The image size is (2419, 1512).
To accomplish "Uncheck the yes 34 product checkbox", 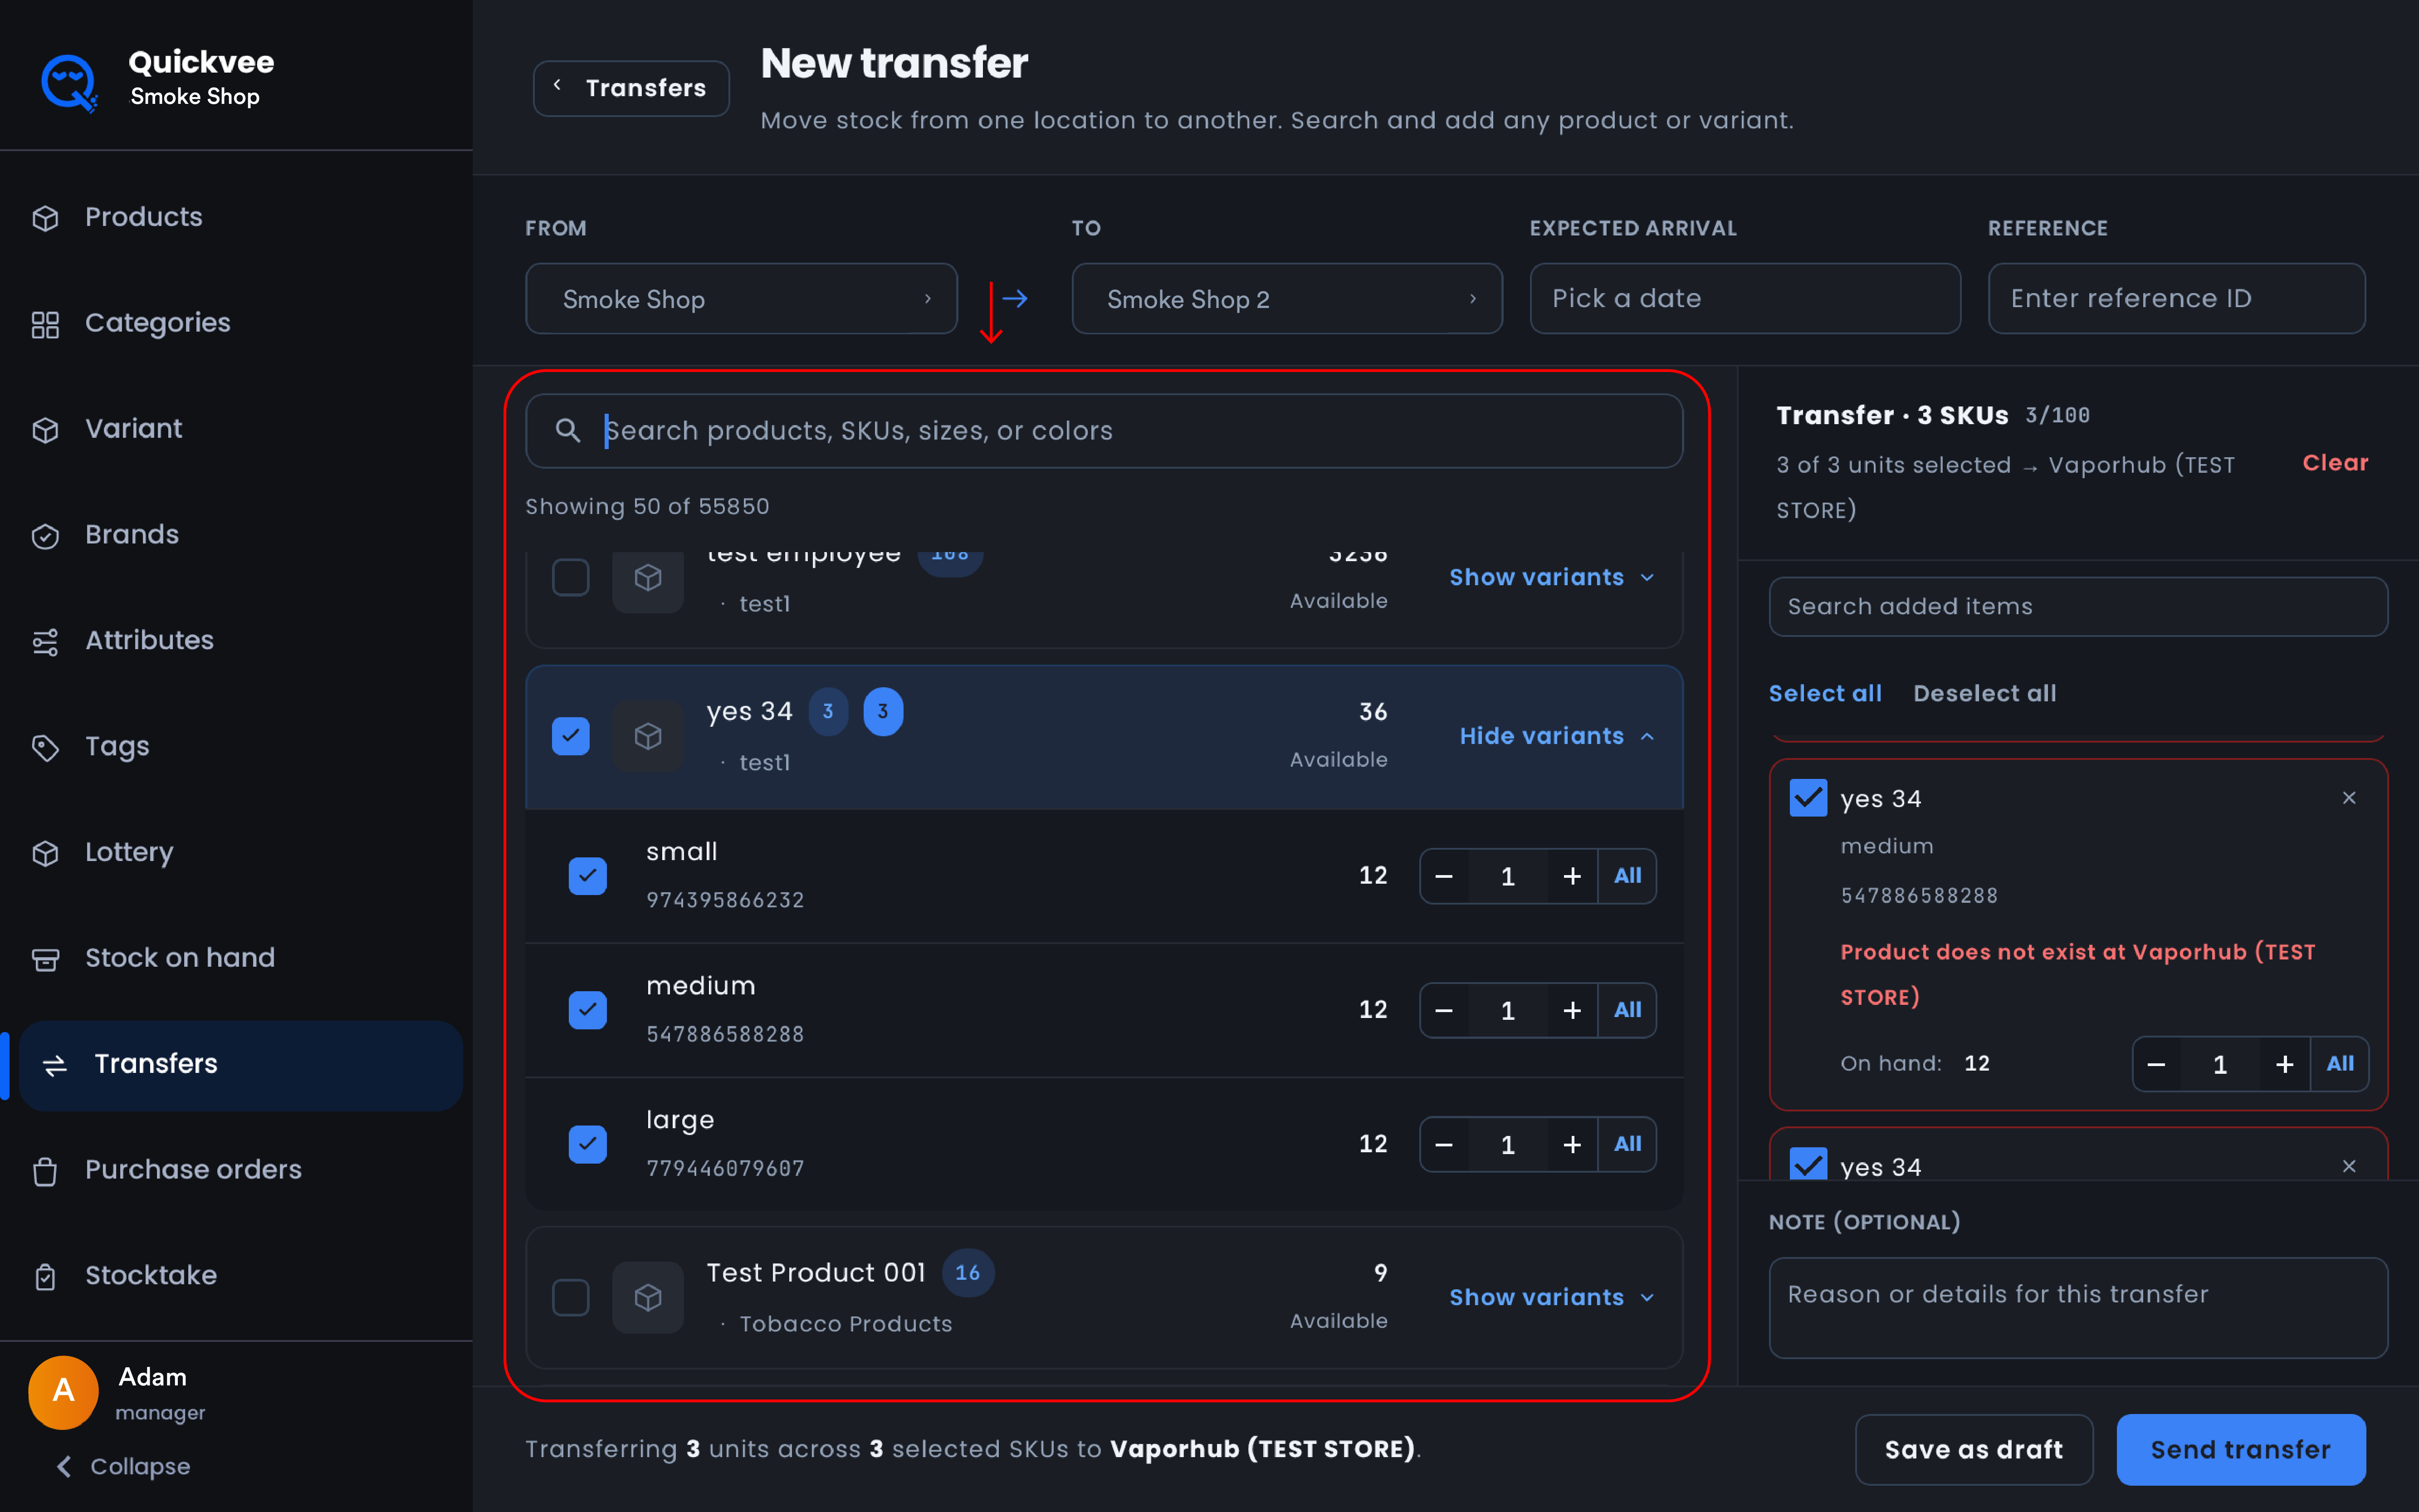I will tap(571, 736).
